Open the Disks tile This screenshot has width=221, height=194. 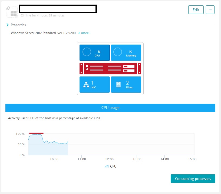(x=126, y=85)
